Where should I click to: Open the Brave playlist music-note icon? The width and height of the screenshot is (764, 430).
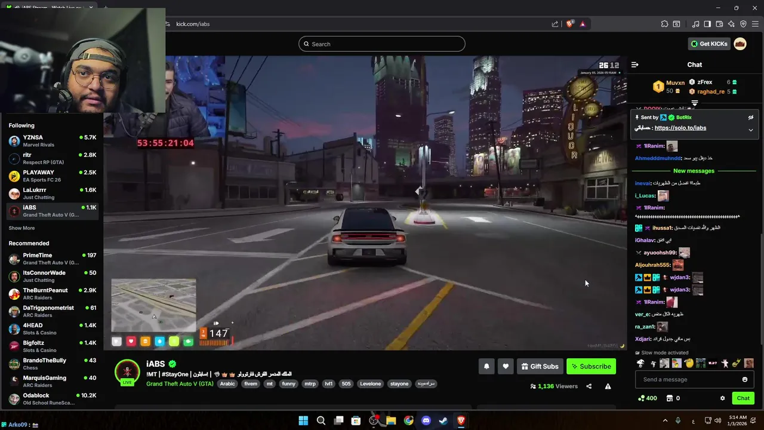click(695, 24)
